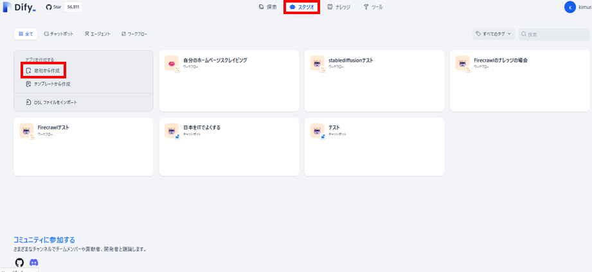Filter apps by チャットボット
Screen dimensions: 592x272
point(58,34)
